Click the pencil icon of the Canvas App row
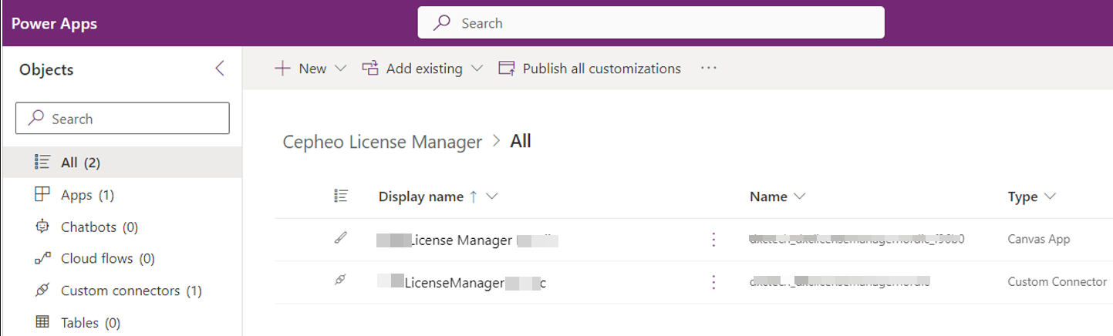The image size is (1113, 336). click(x=340, y=240)
